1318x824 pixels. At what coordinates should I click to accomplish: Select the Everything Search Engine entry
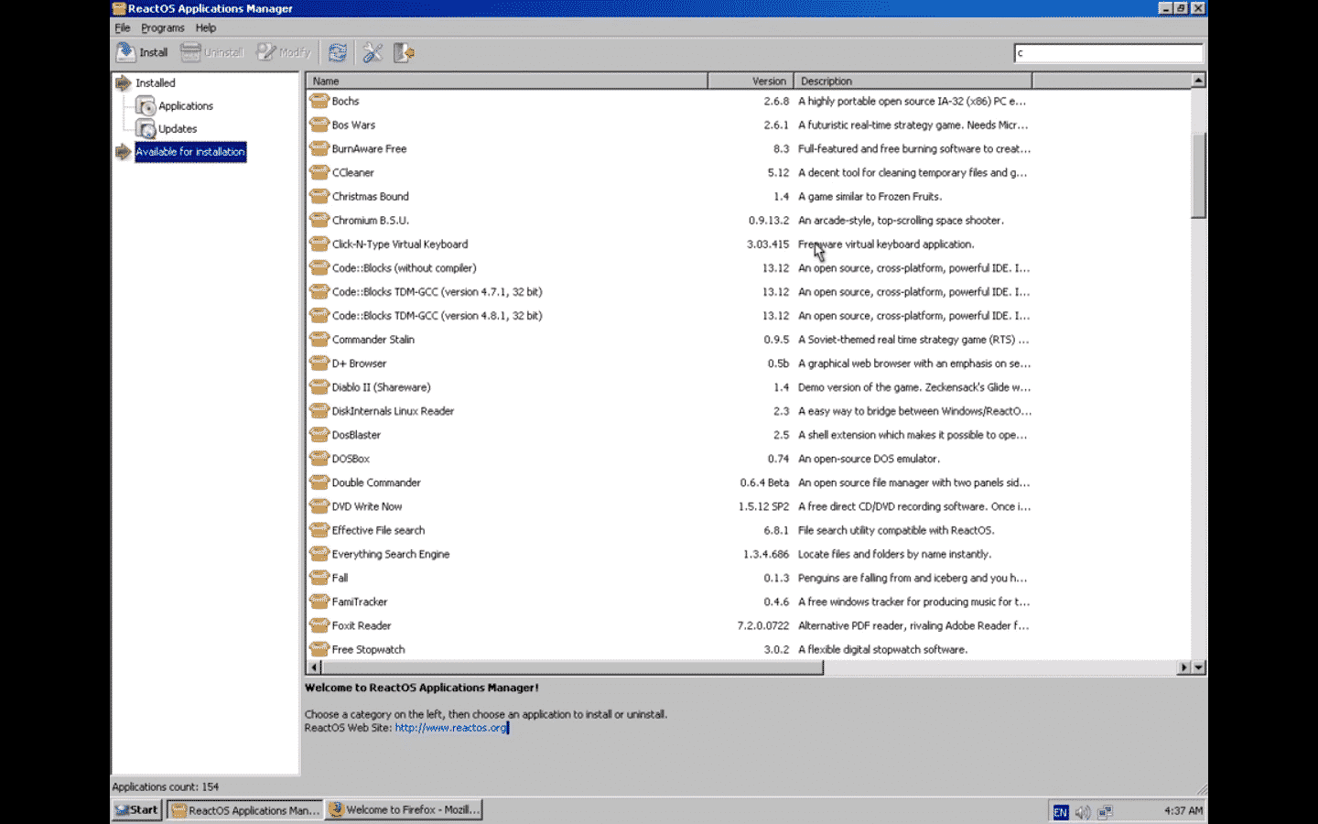coord(391,554)
